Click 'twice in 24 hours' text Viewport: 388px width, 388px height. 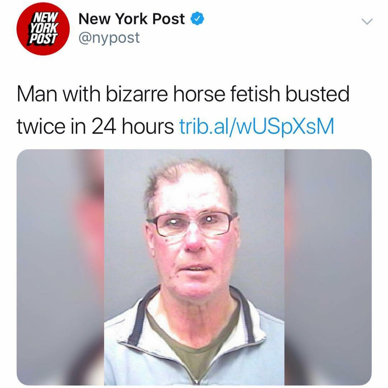coord(95,126)
